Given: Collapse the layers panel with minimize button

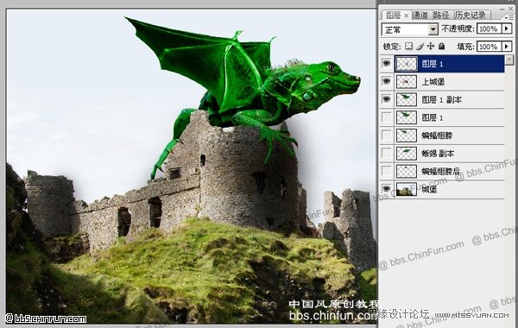Looking at the screenshot, I should [x=502, y=9].
